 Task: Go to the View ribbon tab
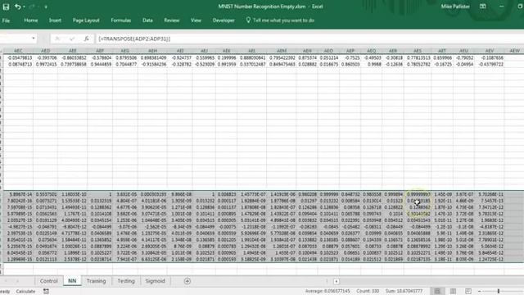196,20
